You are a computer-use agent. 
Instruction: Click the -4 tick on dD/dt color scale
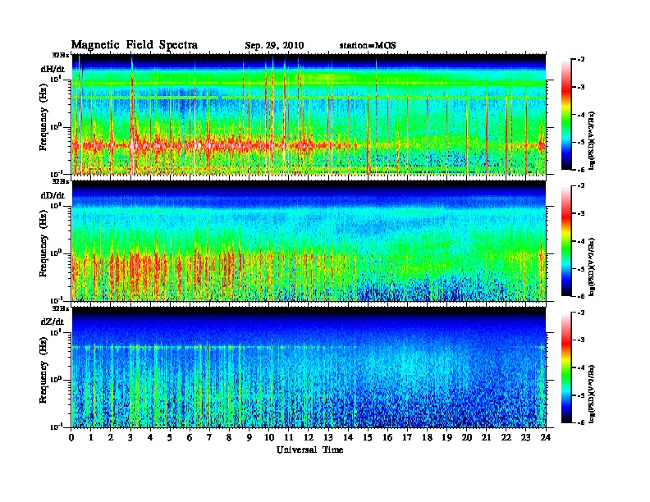pos(580,241)
